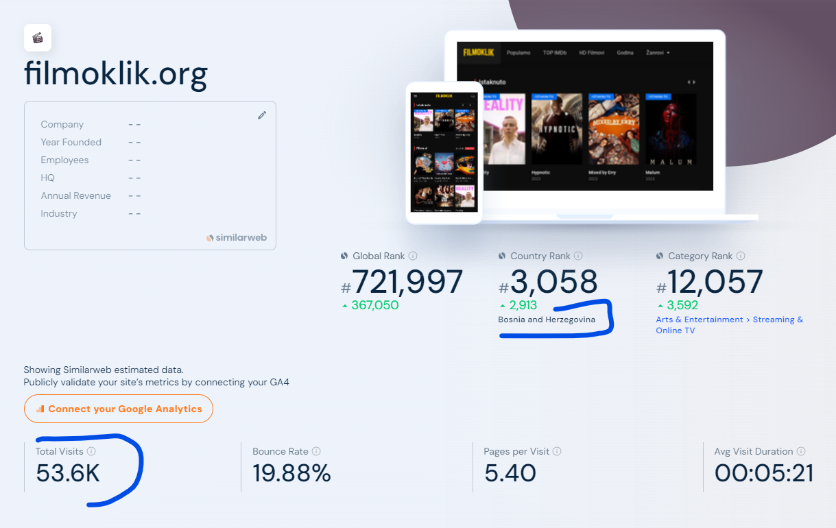Click the info icon beside Country Rank

(x=578, y=256)
